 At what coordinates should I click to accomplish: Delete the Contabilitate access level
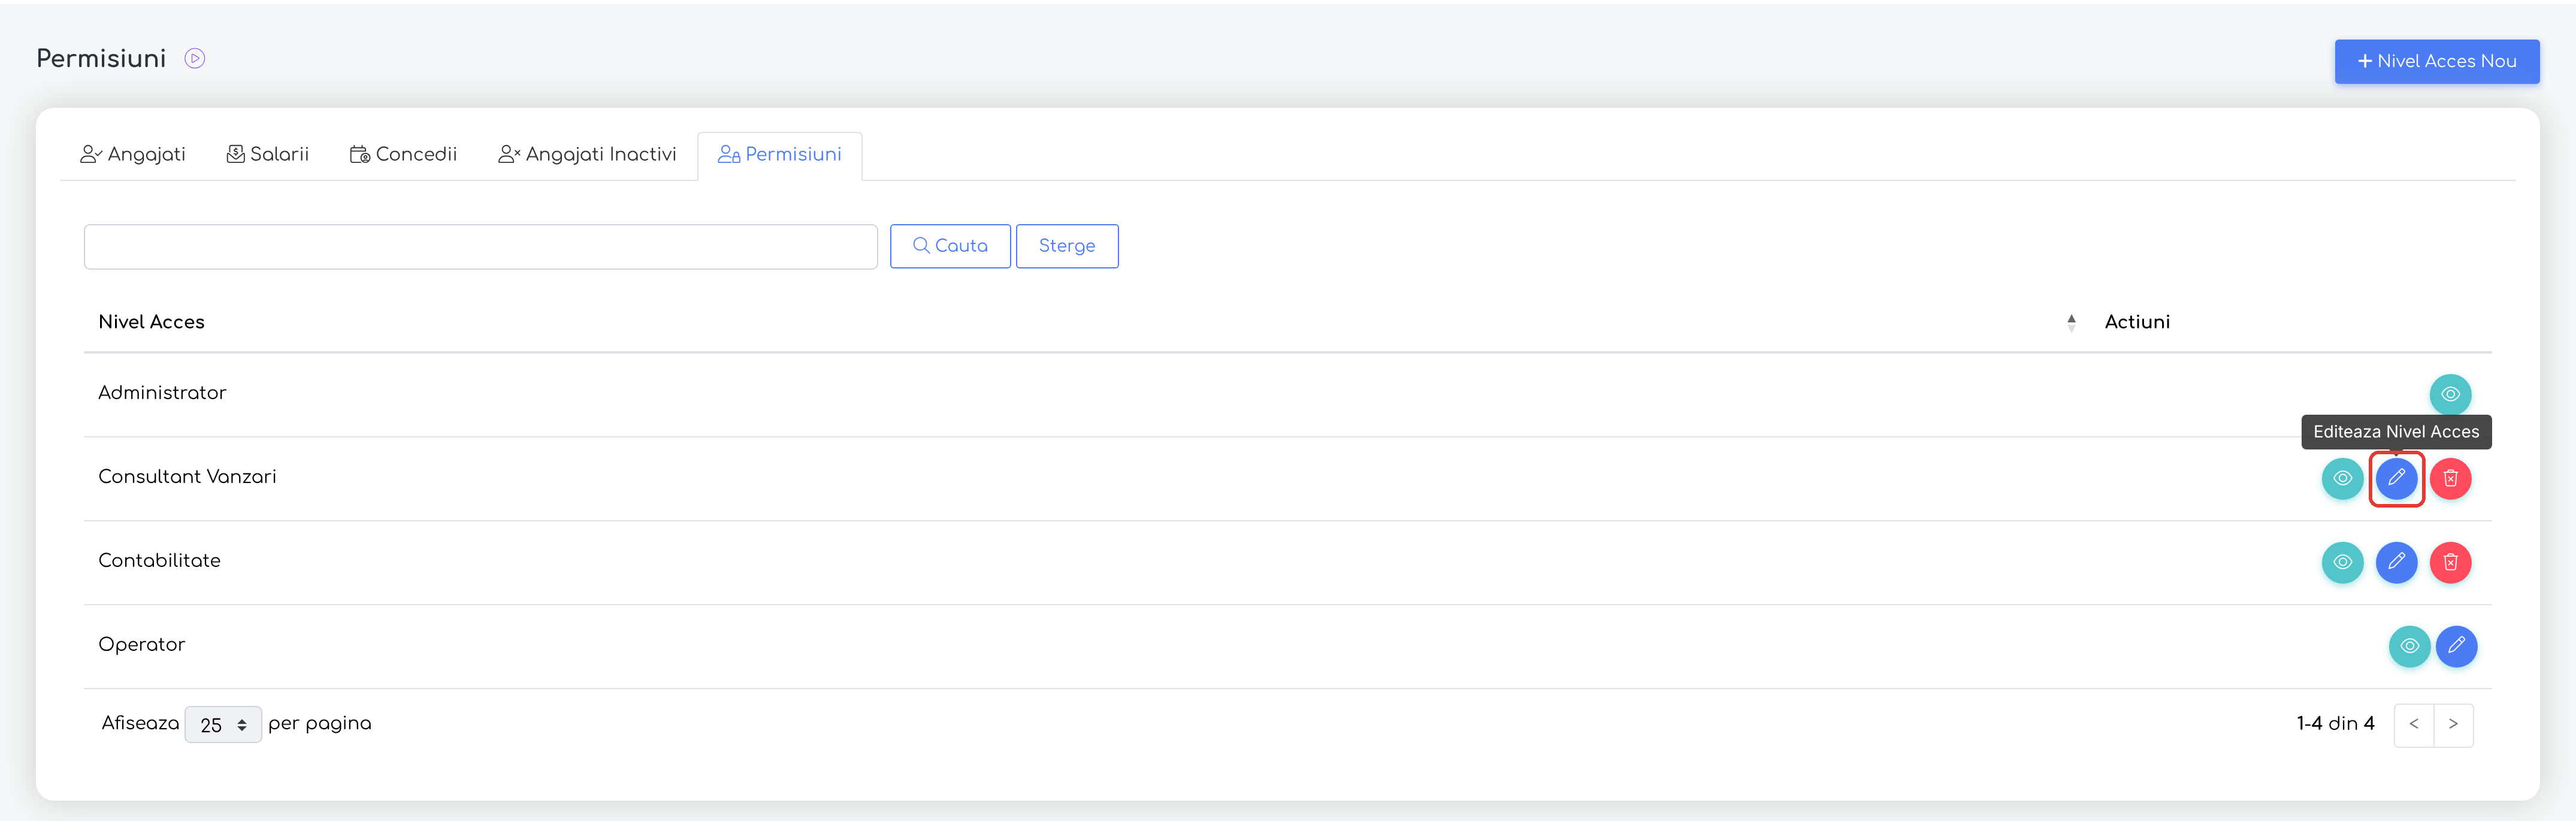(2450, 562)
